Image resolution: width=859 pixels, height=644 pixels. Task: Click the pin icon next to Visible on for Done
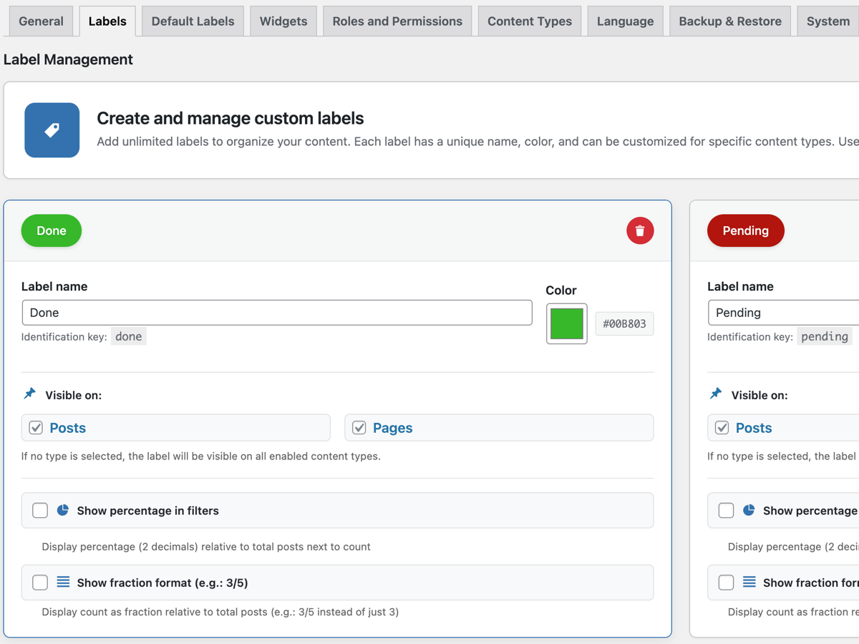click(x=29, y=392)
